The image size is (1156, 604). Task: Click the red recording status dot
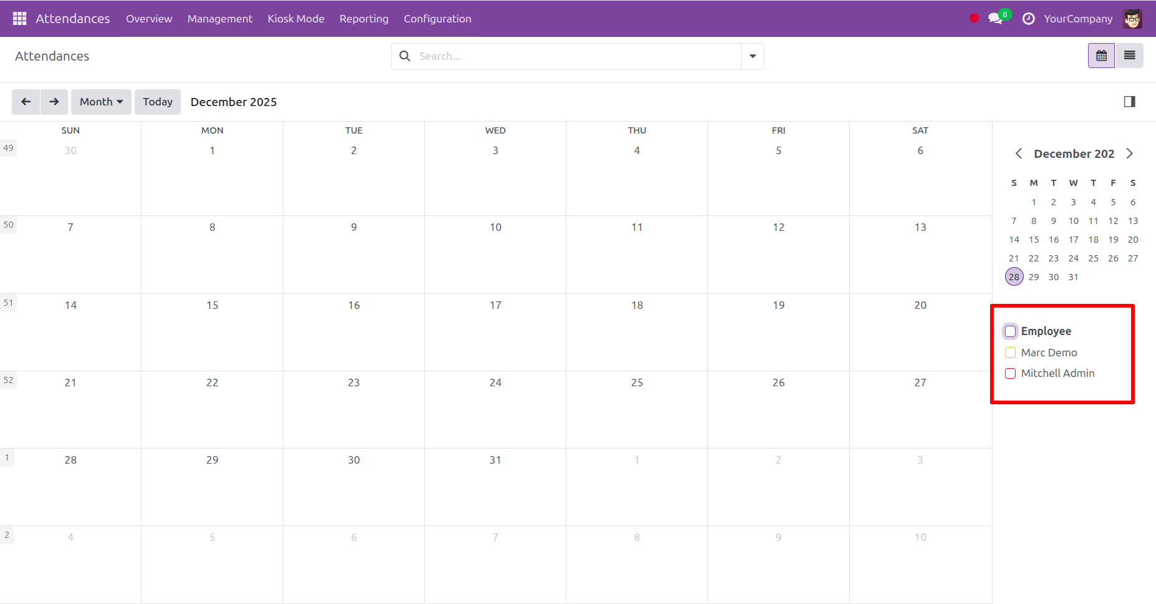coord(974,19)
